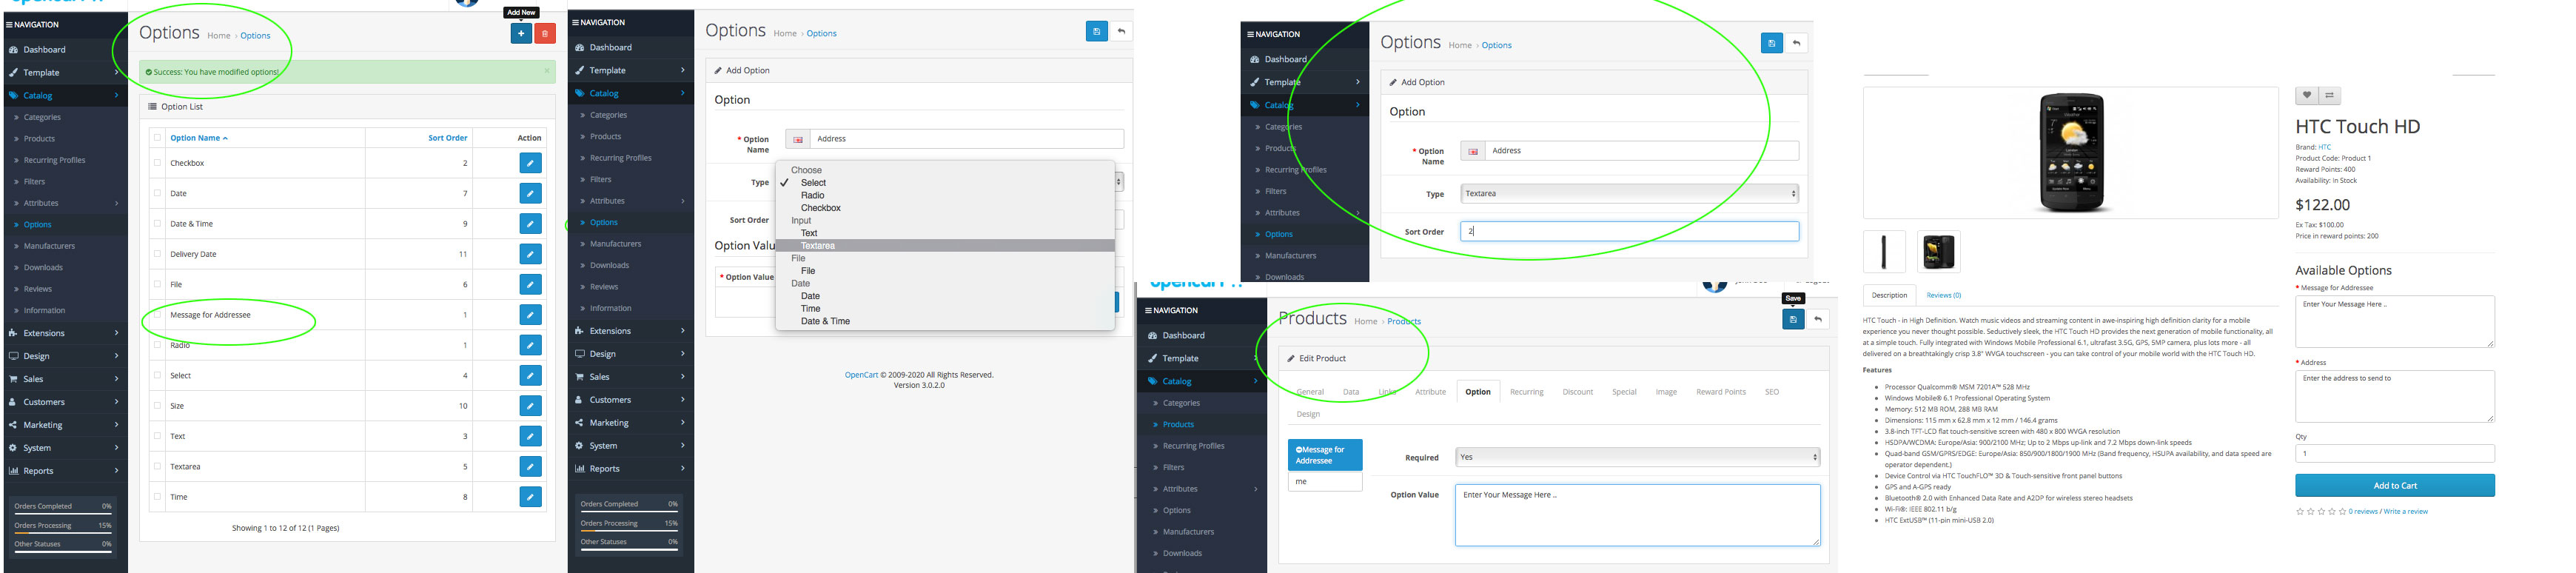Click the blue Add New plus button
Viewport: 2576px width, 573px height.
click(x=521, y=34)
